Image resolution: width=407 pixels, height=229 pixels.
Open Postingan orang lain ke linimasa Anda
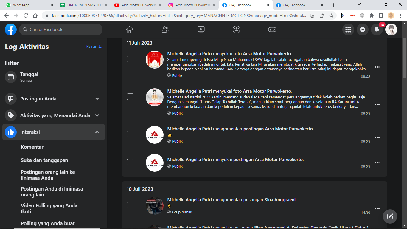coord(48,175)
